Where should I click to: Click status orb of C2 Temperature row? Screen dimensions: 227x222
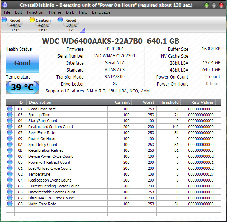coord(10,174)
